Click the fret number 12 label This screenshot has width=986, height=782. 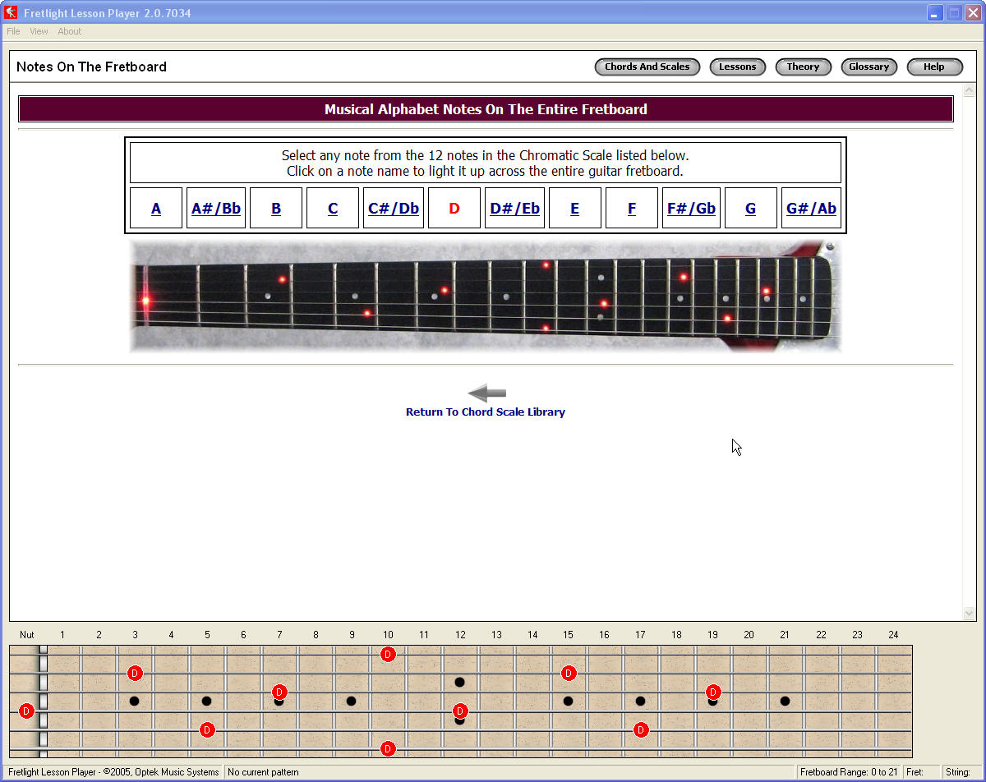pos(460,634)
